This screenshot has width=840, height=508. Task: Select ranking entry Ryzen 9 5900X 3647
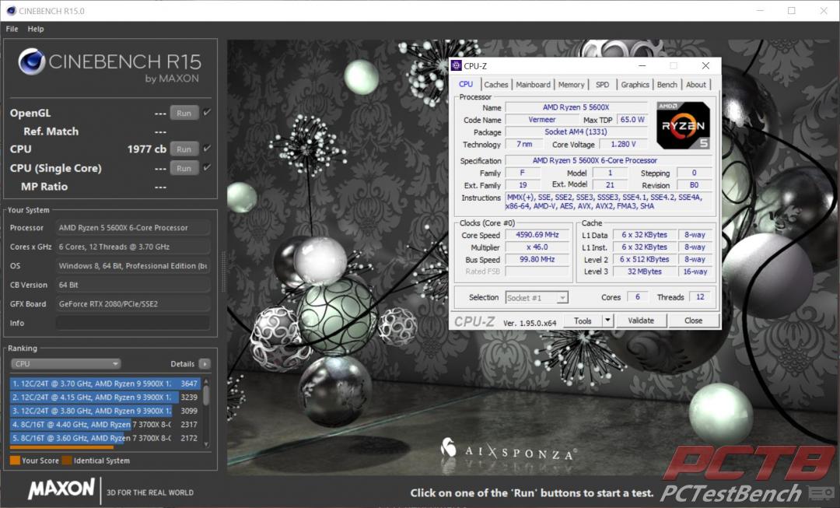105,384
